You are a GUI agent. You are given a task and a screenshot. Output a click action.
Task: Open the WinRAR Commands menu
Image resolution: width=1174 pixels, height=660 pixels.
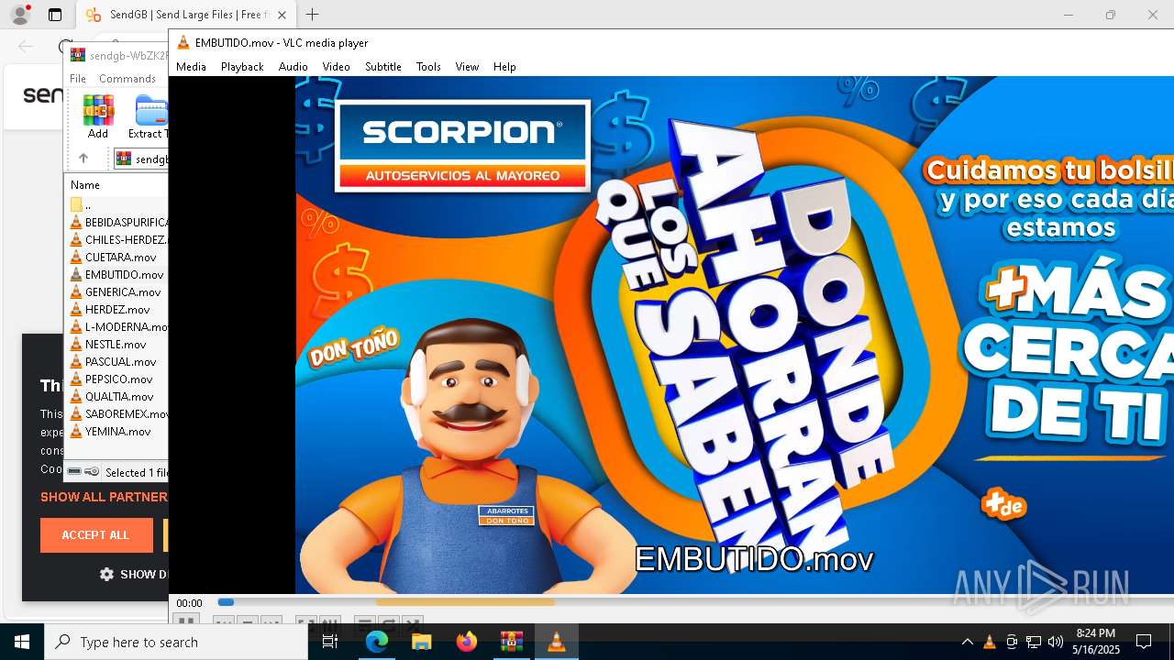coord(127,79)
